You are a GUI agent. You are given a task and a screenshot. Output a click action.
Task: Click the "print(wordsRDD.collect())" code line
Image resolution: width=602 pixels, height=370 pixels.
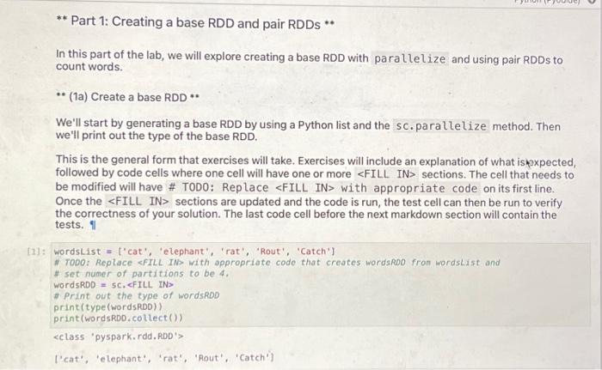(118, 318)
